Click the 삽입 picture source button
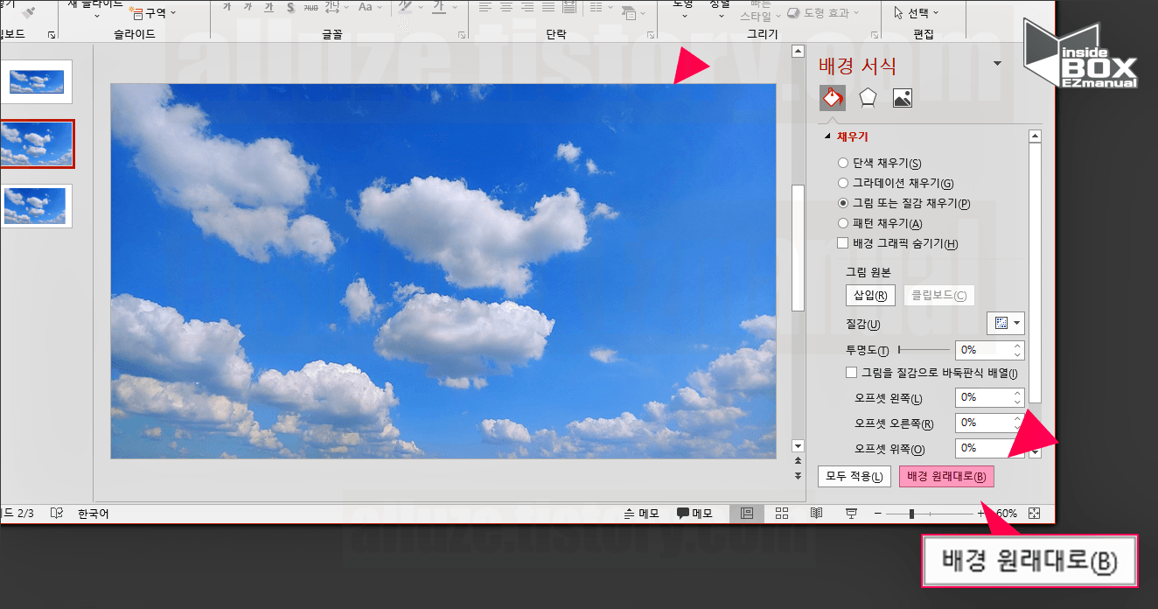The height and width of the screenshot is (609, 1158). (x=870, y=296)
